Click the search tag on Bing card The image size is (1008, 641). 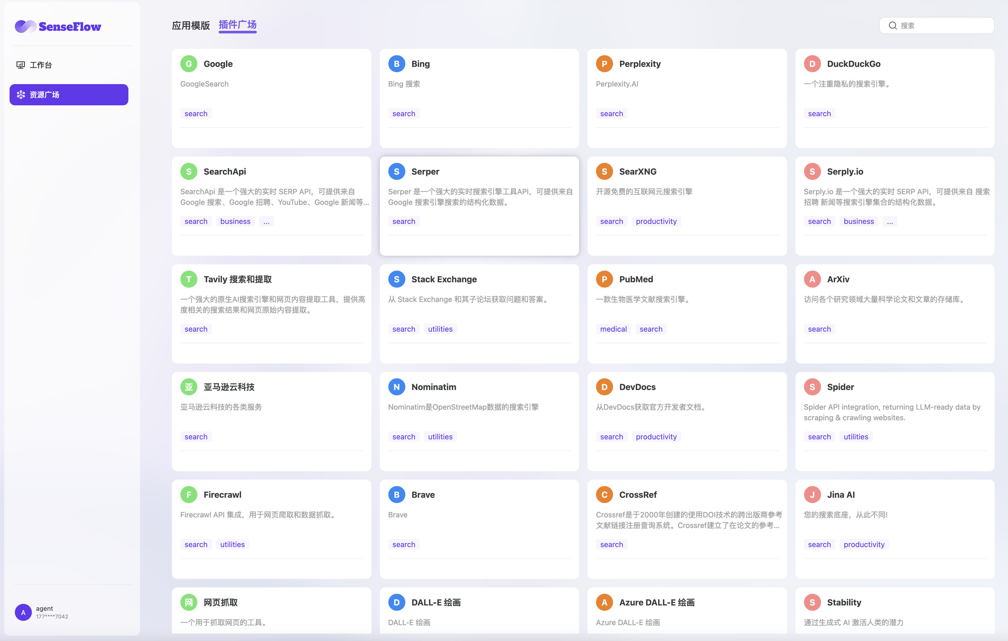click(403, 114)
